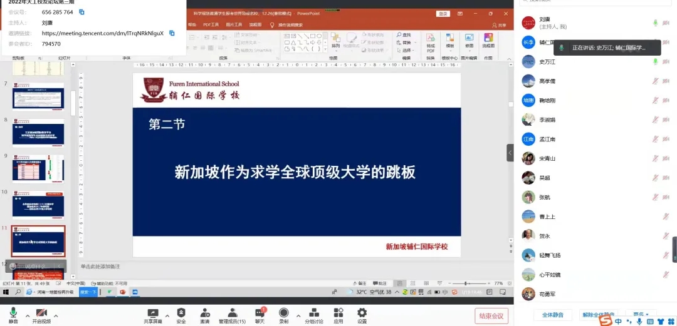Click the 全体静音 mute-all button
This screenshot has width=677, height=326.
553,314
